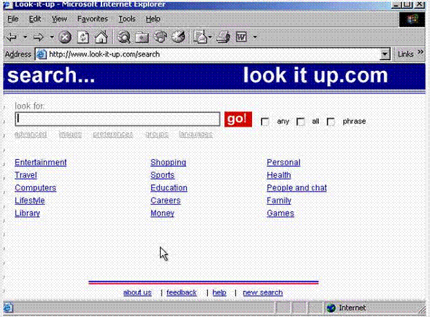
Task: Click the red go! button
Action: [x=238, y=119]
